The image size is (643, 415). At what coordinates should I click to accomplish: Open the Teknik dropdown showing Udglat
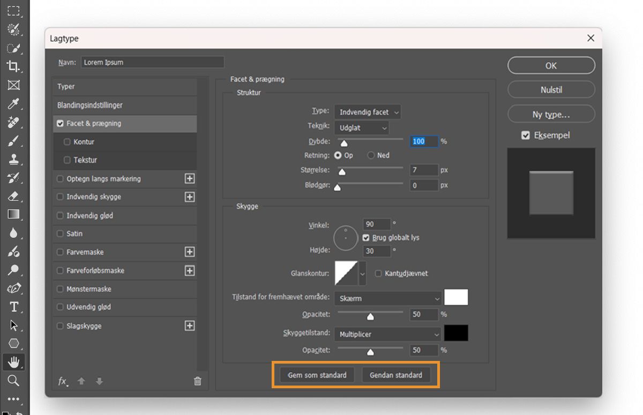pos(362,128)
